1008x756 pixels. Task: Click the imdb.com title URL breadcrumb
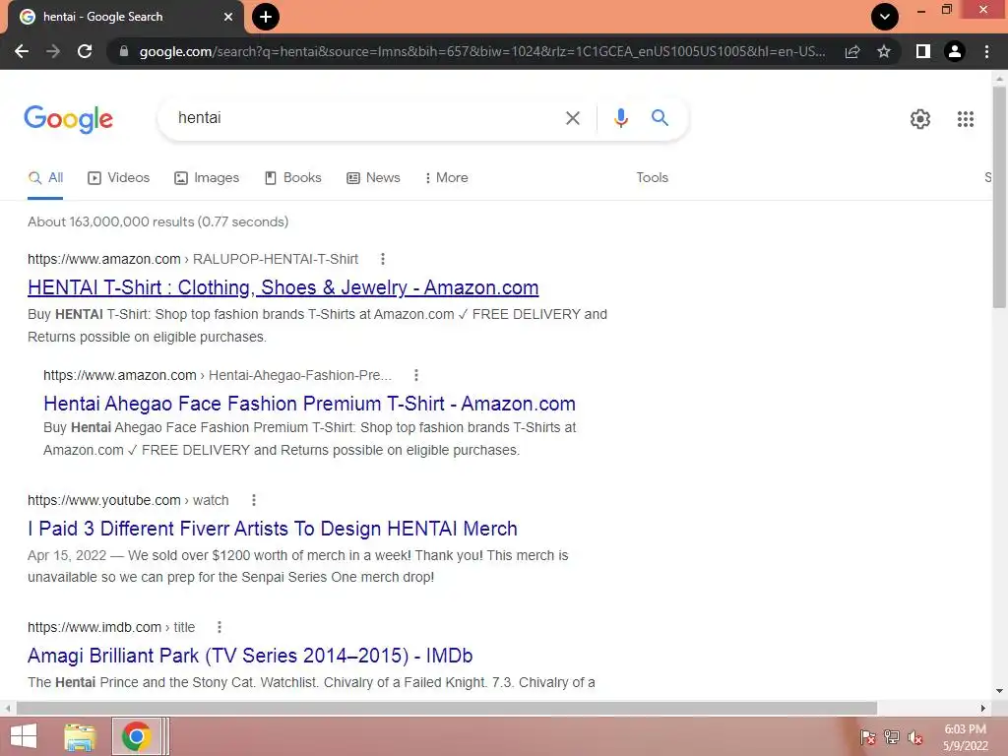pyautogui.click(x=111, y=627)
